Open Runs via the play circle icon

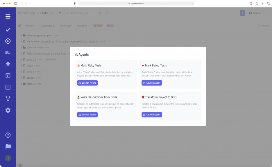coord(8,41)
